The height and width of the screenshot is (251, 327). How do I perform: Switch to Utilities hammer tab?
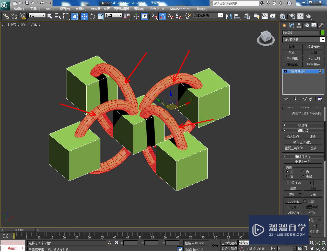tap(321, 25)
